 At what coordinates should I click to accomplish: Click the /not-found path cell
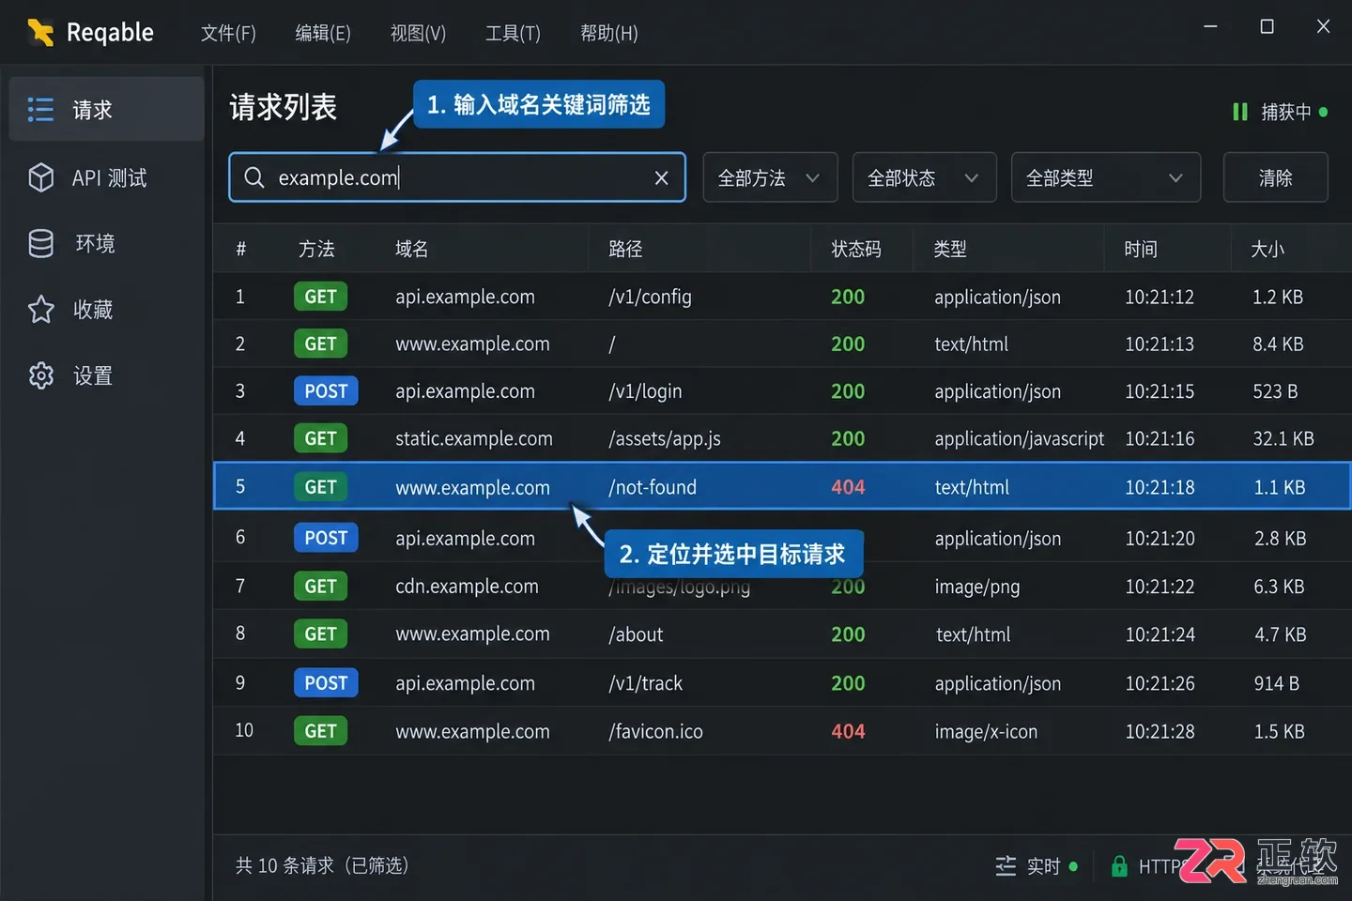point(653,487)
